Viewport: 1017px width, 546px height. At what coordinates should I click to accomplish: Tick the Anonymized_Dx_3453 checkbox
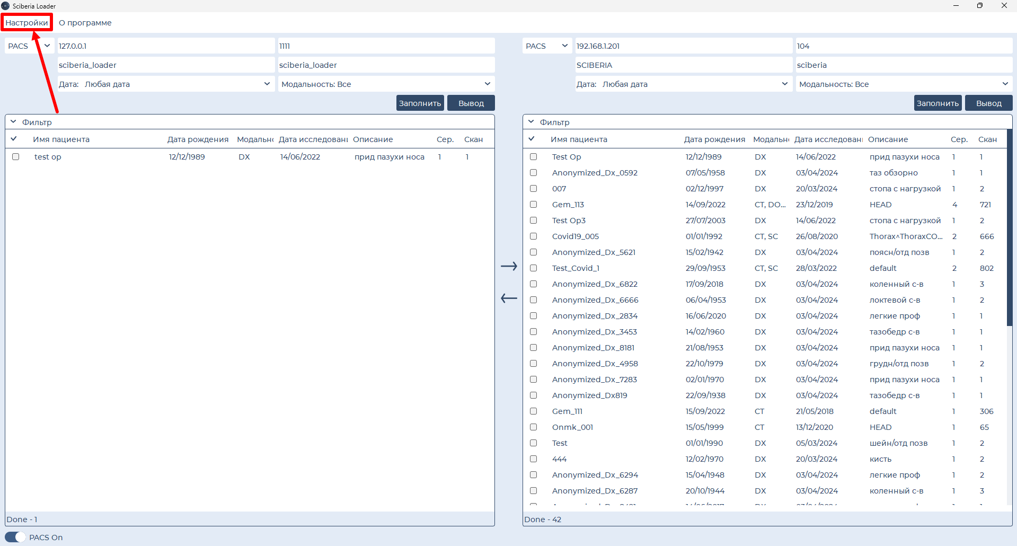coord(534,332)
